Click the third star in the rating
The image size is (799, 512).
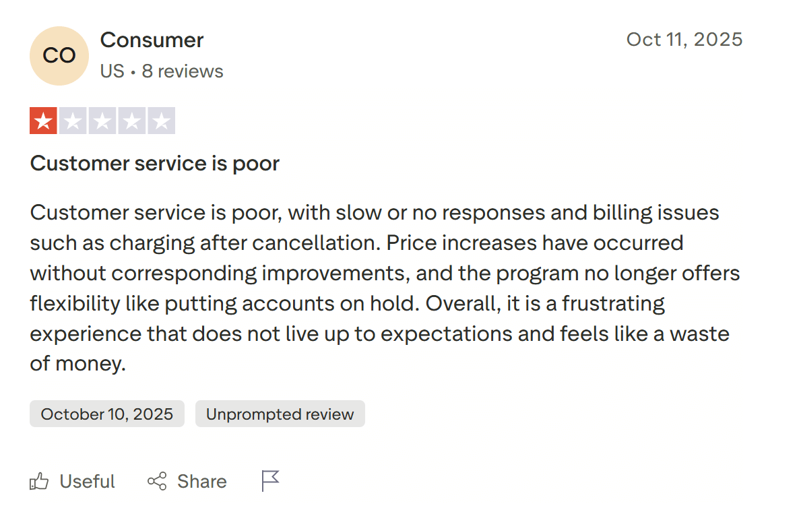(x=102, y=120)
